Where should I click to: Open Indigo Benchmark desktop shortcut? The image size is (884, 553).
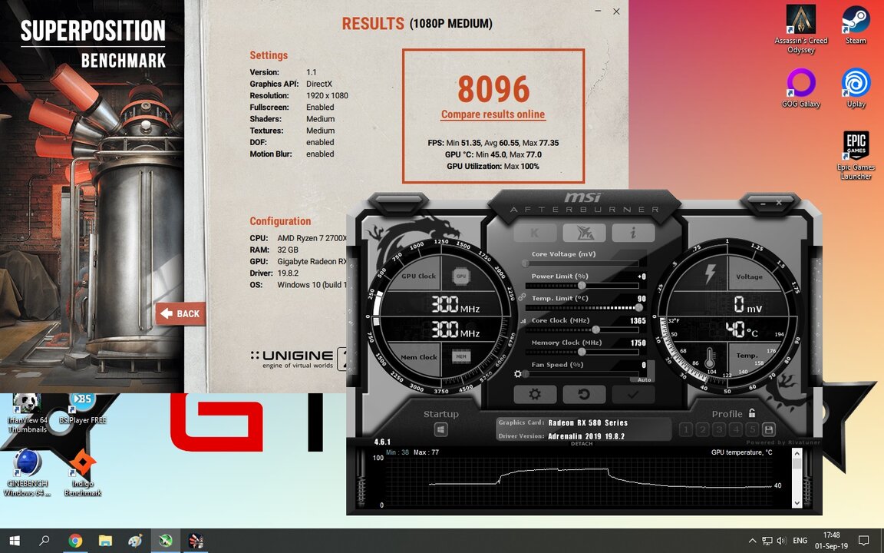[82, 473]
